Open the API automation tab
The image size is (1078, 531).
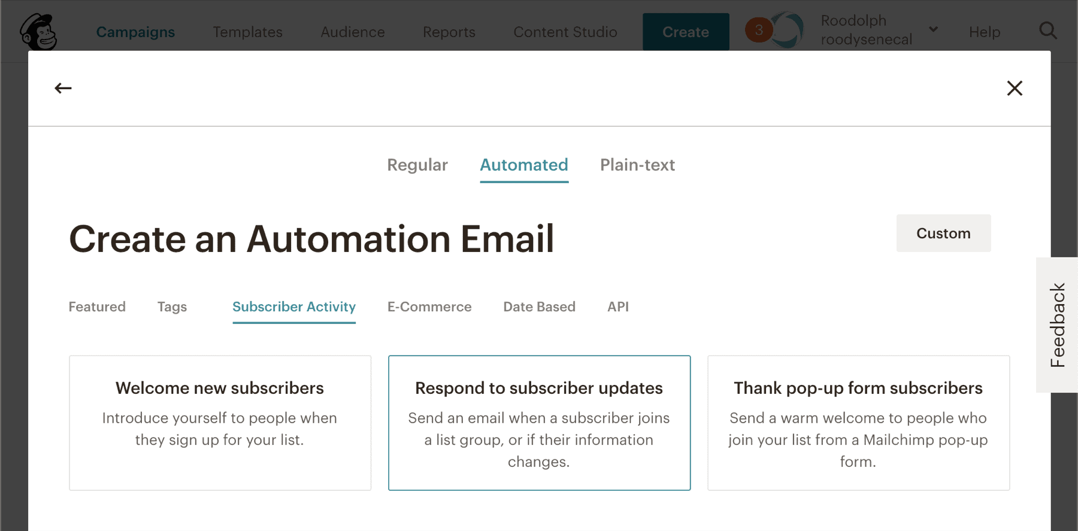(x=618, y=307)
